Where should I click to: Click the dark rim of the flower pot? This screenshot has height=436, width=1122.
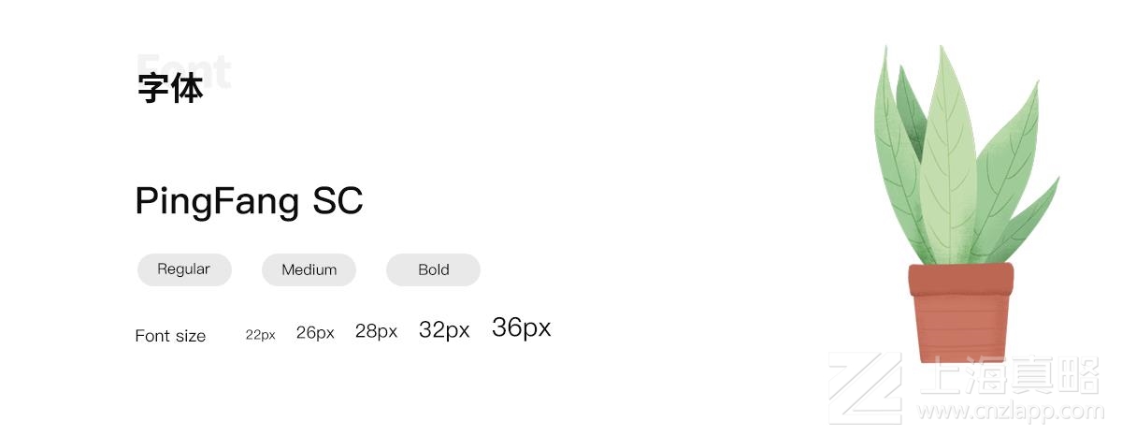click(960, 279)
